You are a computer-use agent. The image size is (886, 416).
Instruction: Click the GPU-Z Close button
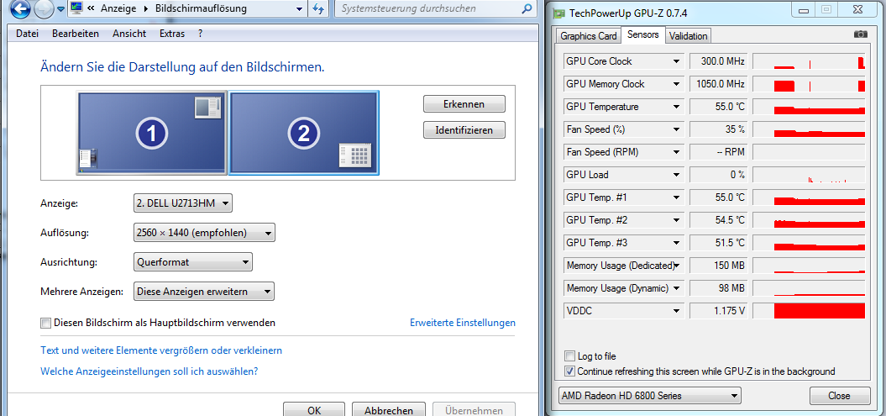click(x=839, y=396)
